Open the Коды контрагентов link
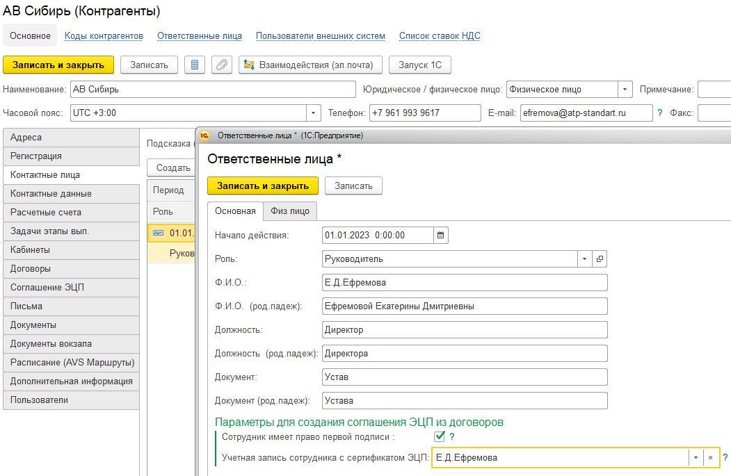The image size is (731, 476). click(x=104, y=36)
